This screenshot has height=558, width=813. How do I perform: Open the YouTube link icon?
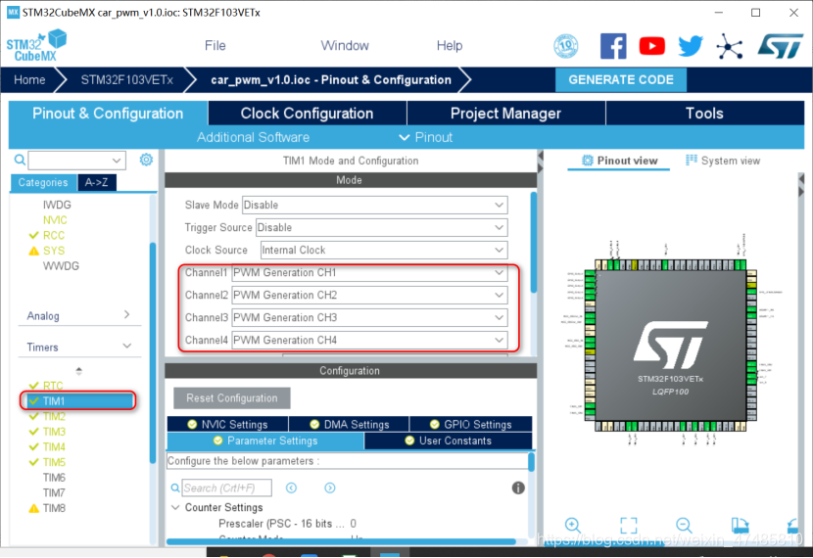(x=651, y=46)
